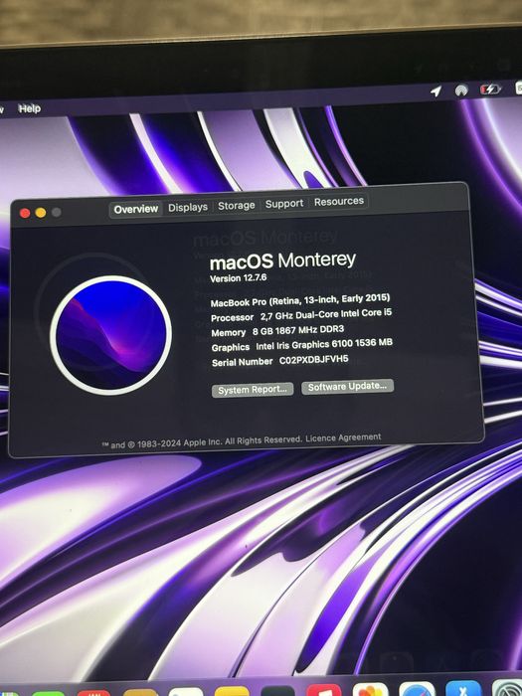Close the About This Mac window
This screenshot has width=522, height=696.
[x=25, y=213]
